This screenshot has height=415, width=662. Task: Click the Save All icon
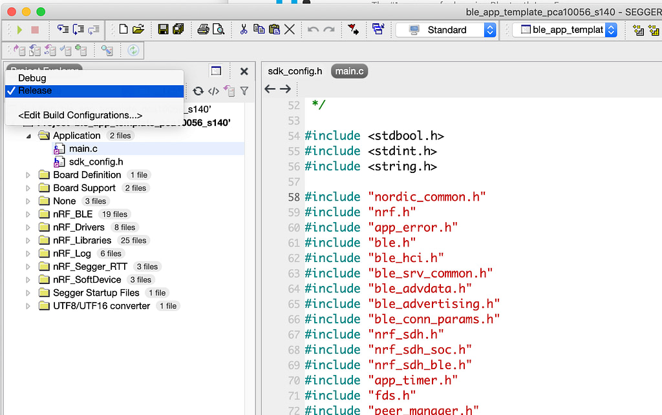tap(178, 30)
